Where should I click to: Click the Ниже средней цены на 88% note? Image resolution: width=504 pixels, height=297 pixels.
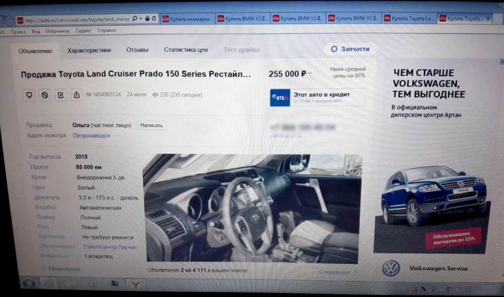pos(348,72)
